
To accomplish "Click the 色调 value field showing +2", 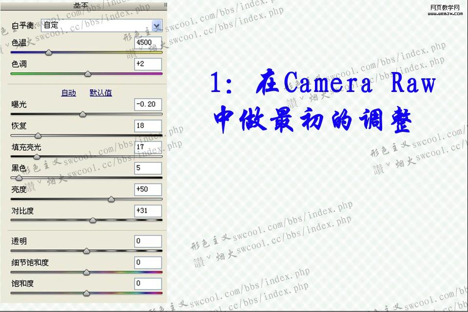I will point(148,64).
